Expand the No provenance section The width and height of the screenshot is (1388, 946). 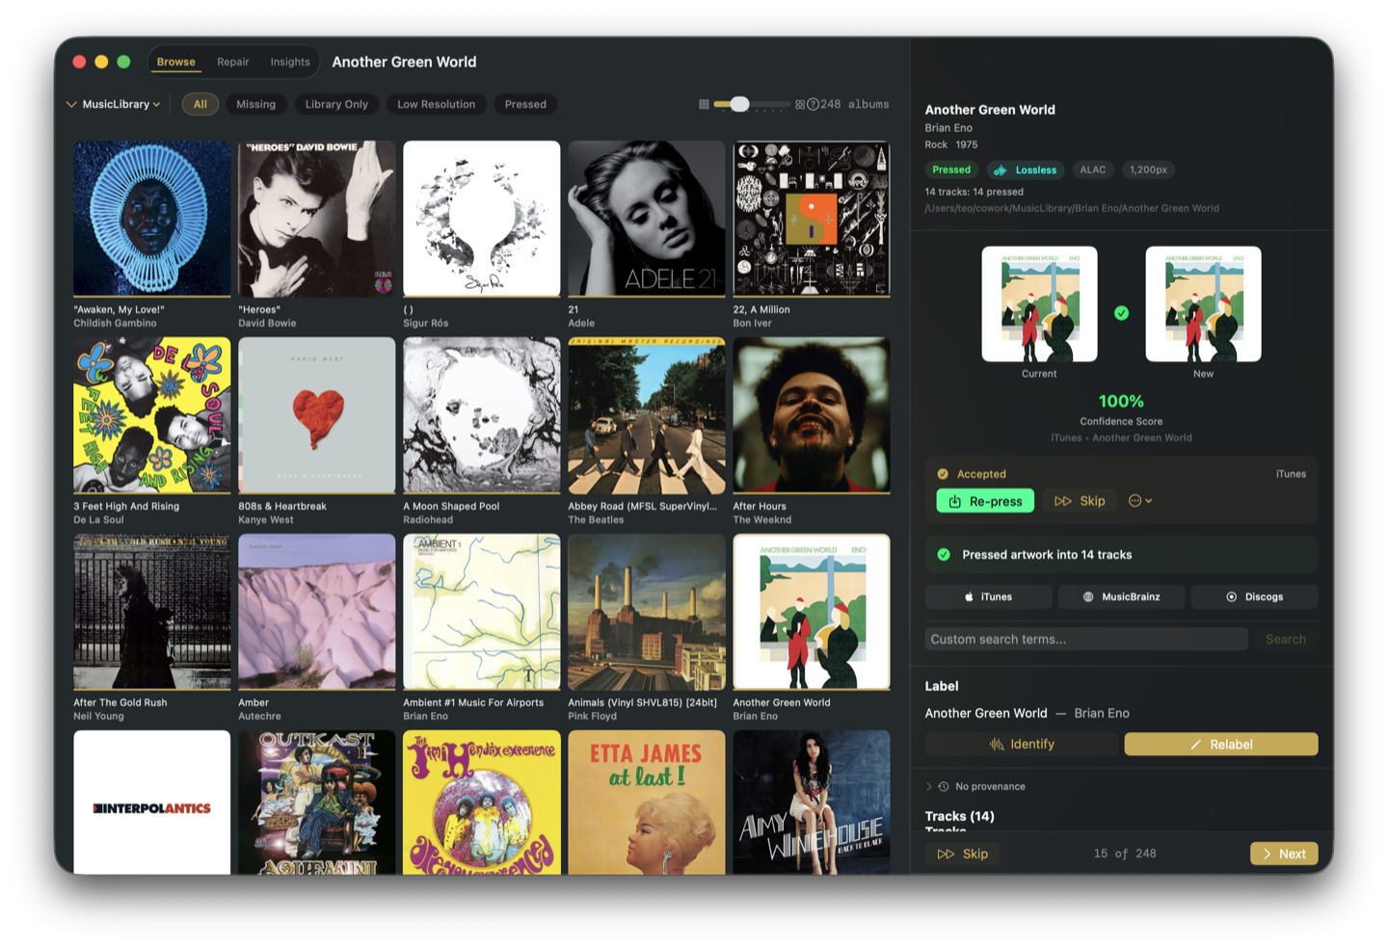[x=928, y=786]
